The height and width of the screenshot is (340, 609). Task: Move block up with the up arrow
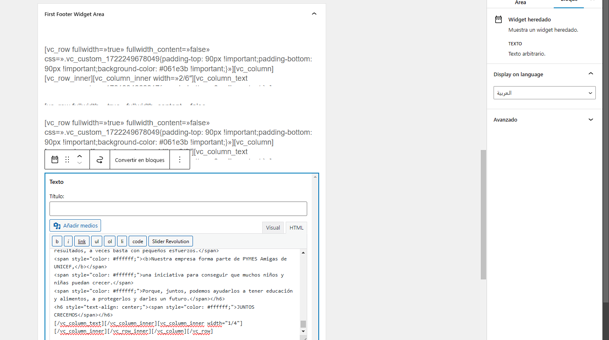click(80, 156)
